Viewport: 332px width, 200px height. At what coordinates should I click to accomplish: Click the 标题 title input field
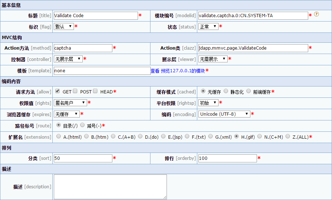[95, 15]
